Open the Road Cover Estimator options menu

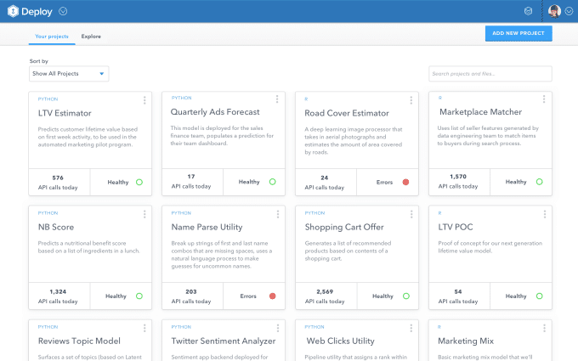[x=411, y=100]
